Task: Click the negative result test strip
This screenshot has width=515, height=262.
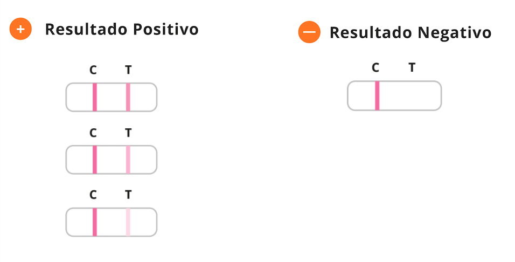Action: pyautogui.click(x=394, y=95)
